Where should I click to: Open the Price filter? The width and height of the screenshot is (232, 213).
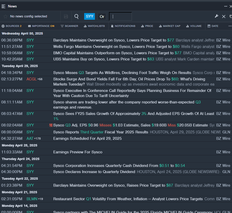coord(147,26)
